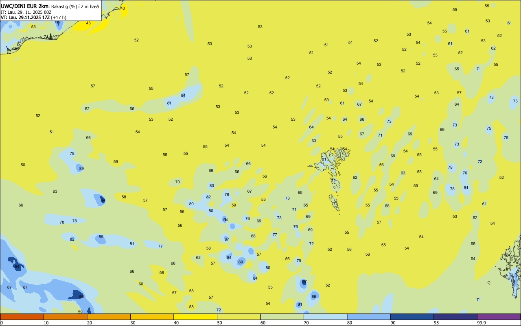
Task: Click the 'IT: Lau. 29. 11. 2025 00Z' line
Action: tap(26, 12)
